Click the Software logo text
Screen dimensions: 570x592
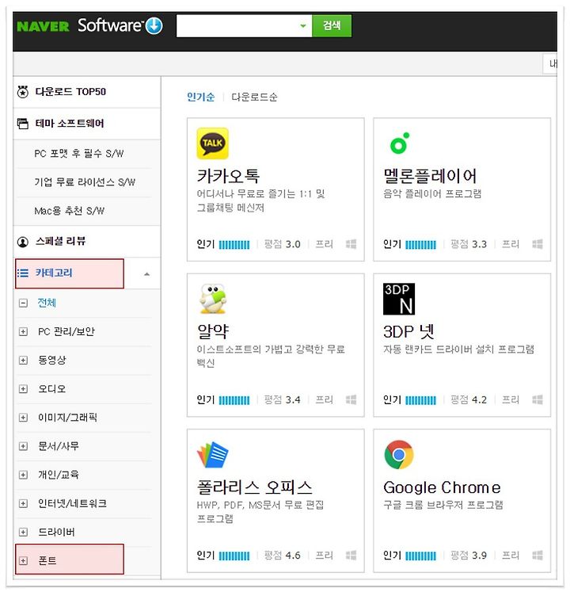point(111,25)
